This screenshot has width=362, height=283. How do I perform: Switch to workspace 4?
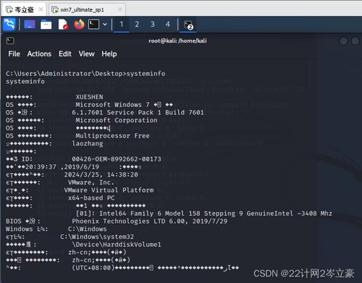[x=168, y=24]
